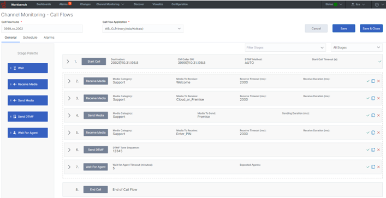Viewport: 386px width, 198px height.
Task: Copy stage 4 Send Media Premise
Action: (373, 115)
